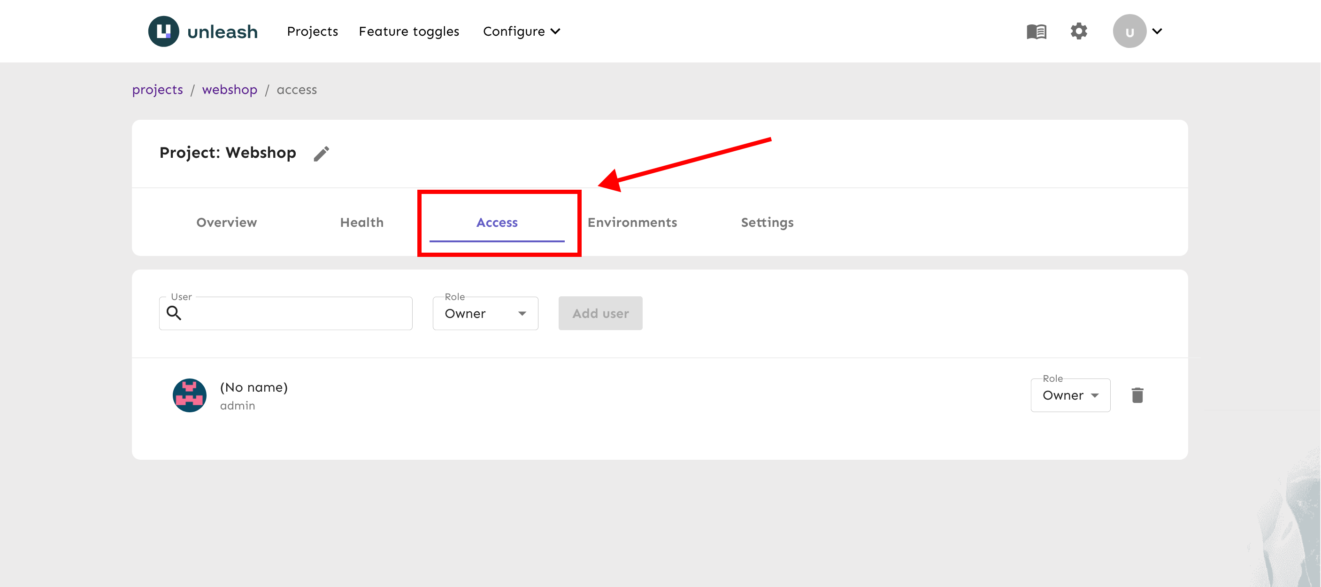This screenshot has height=587, width=1321.
Task: Open the webshop breadcrumb link
Action: click(x=229, y=90)
